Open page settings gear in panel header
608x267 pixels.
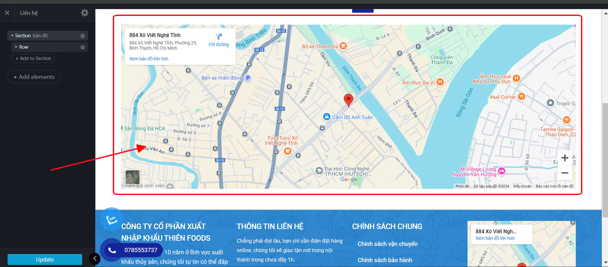click(85, 13)
